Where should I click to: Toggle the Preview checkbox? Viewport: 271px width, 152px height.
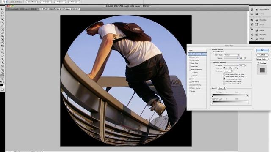[258, 63]
